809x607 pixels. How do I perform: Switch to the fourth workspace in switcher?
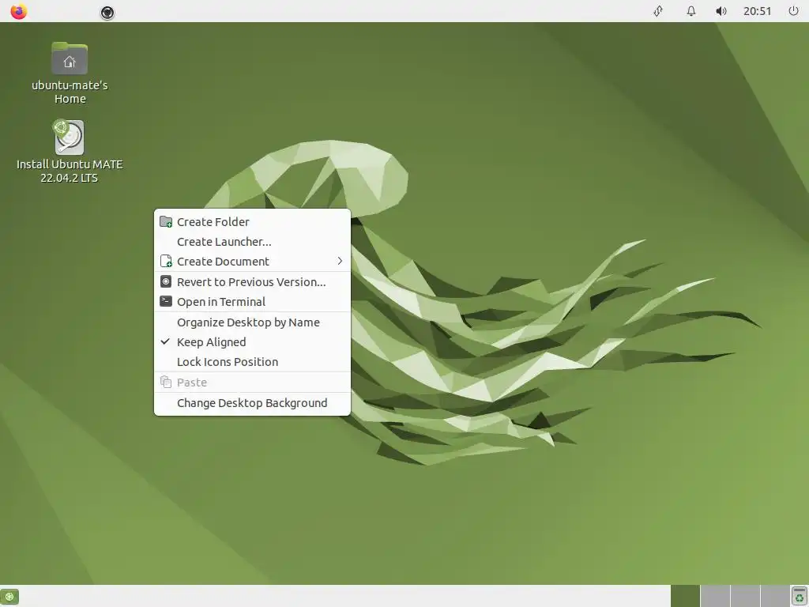tap(775, 596)
